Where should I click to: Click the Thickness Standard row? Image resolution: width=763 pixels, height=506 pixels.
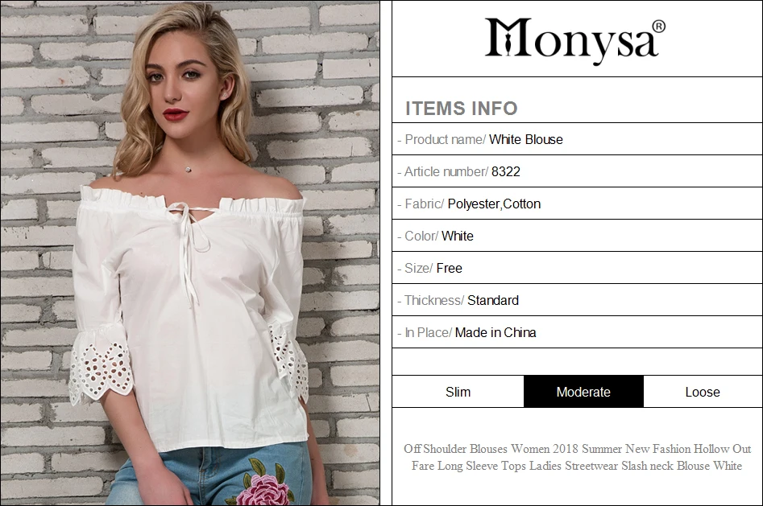tap(577, 300)
